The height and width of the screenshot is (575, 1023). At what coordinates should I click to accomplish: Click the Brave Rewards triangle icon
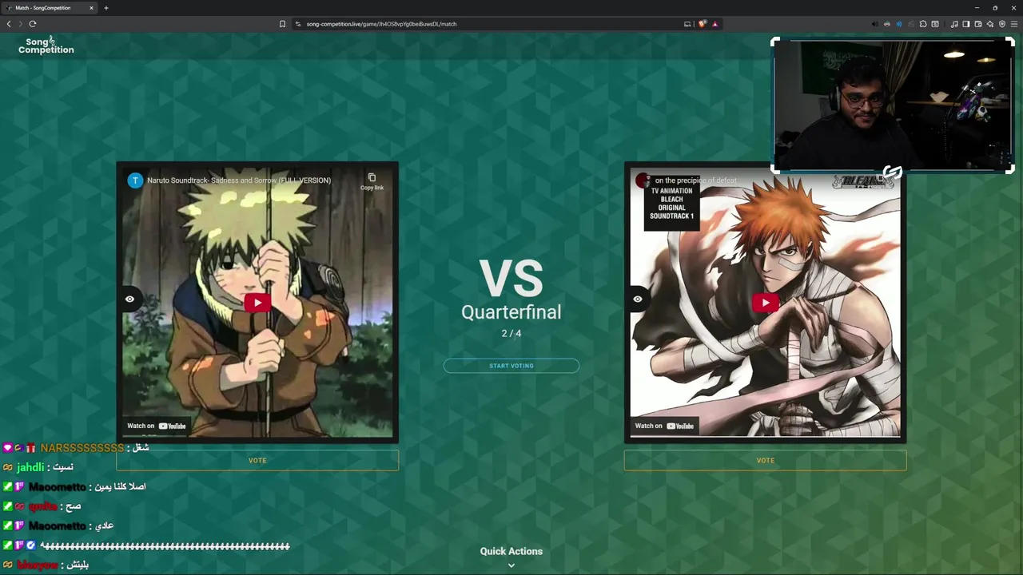[715, 24]
